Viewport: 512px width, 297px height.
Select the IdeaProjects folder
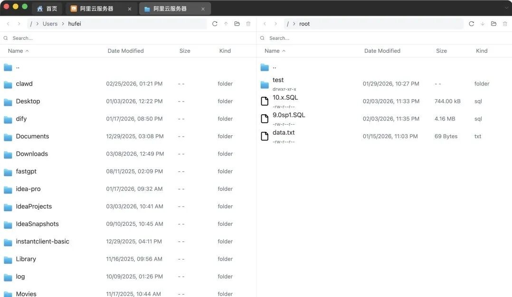point(128,206)
